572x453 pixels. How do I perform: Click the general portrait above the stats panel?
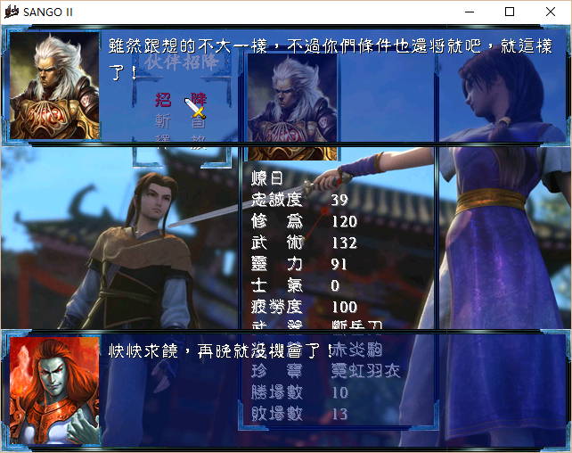pos(292,107)
